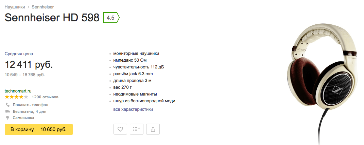Click the Самовывоз pickup option
This screenshot has height=145, width=364.
coord(23,118)
